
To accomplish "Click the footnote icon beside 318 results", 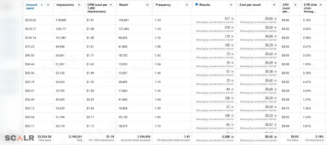I will (232, 27).
